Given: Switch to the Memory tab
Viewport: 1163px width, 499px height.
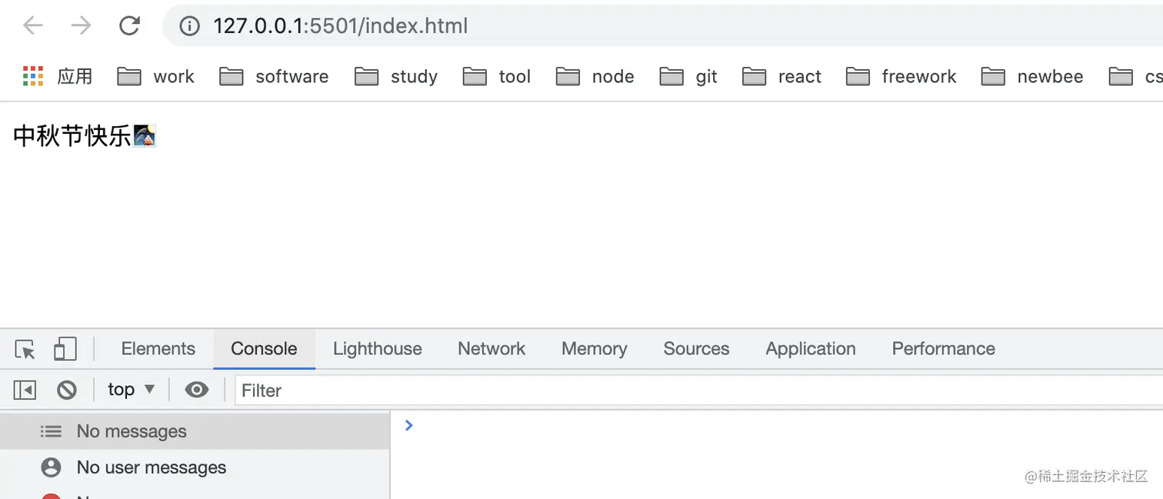Looking at the screenshot, I should coord(595,349).
